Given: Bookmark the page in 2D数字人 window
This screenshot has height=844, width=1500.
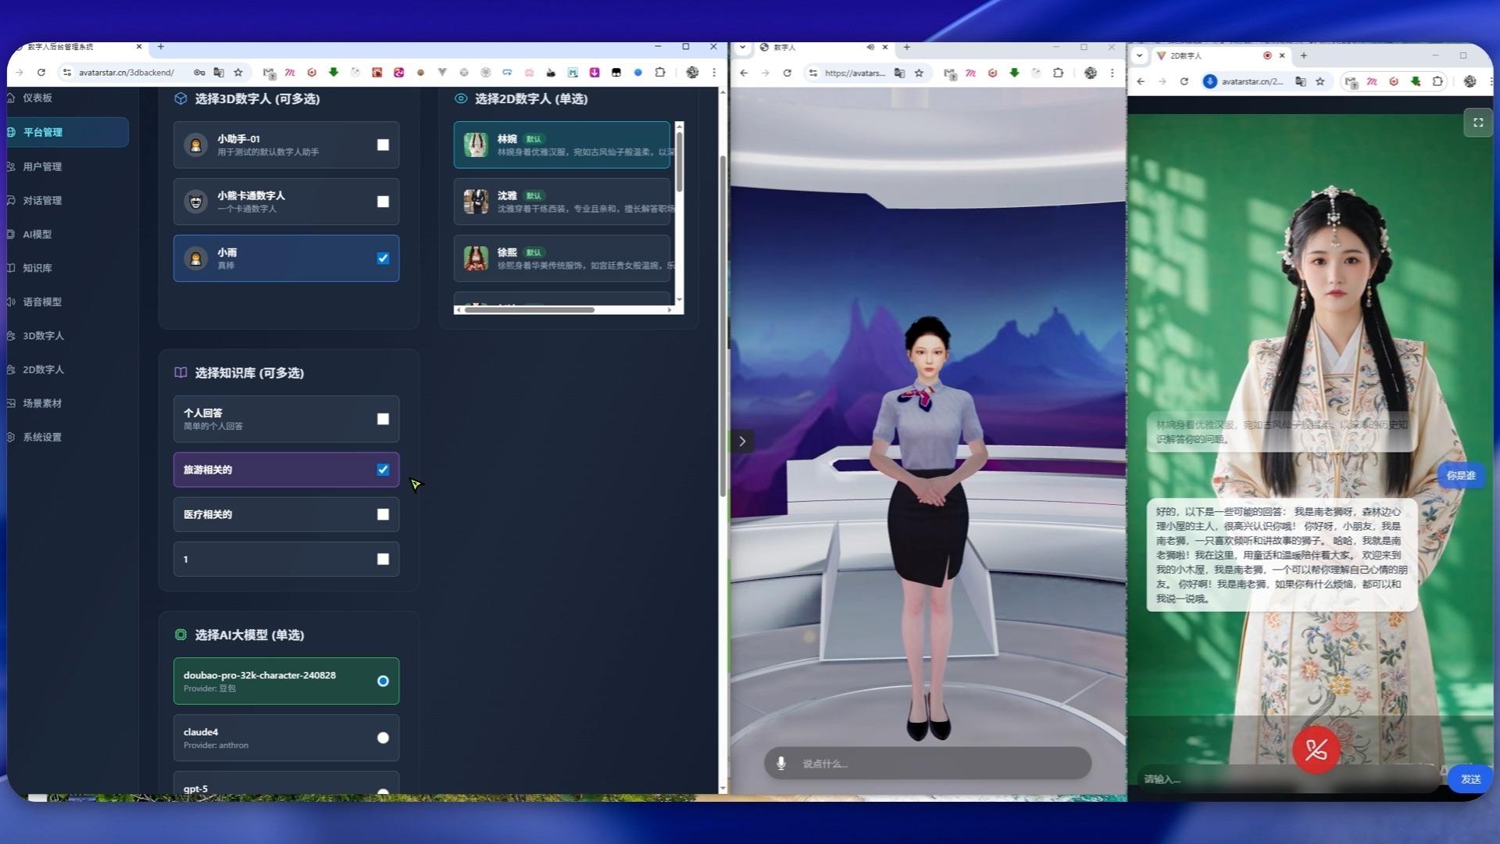Looking at the screenshot, I should [1320, 81].
